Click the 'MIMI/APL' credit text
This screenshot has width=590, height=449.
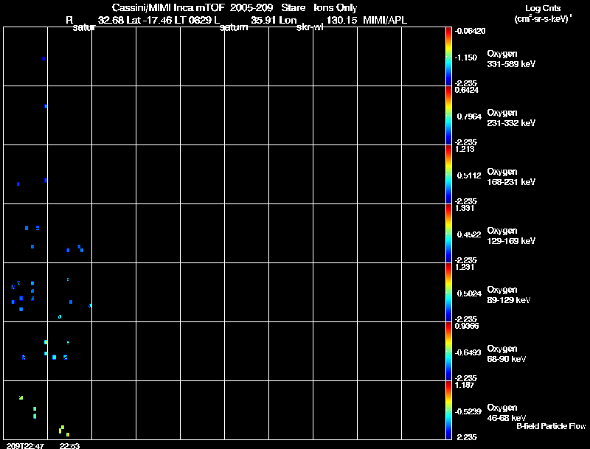385,20
